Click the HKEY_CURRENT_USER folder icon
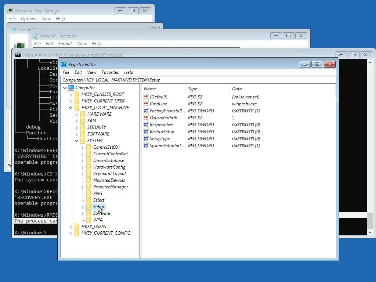 [x=77, y=101]
